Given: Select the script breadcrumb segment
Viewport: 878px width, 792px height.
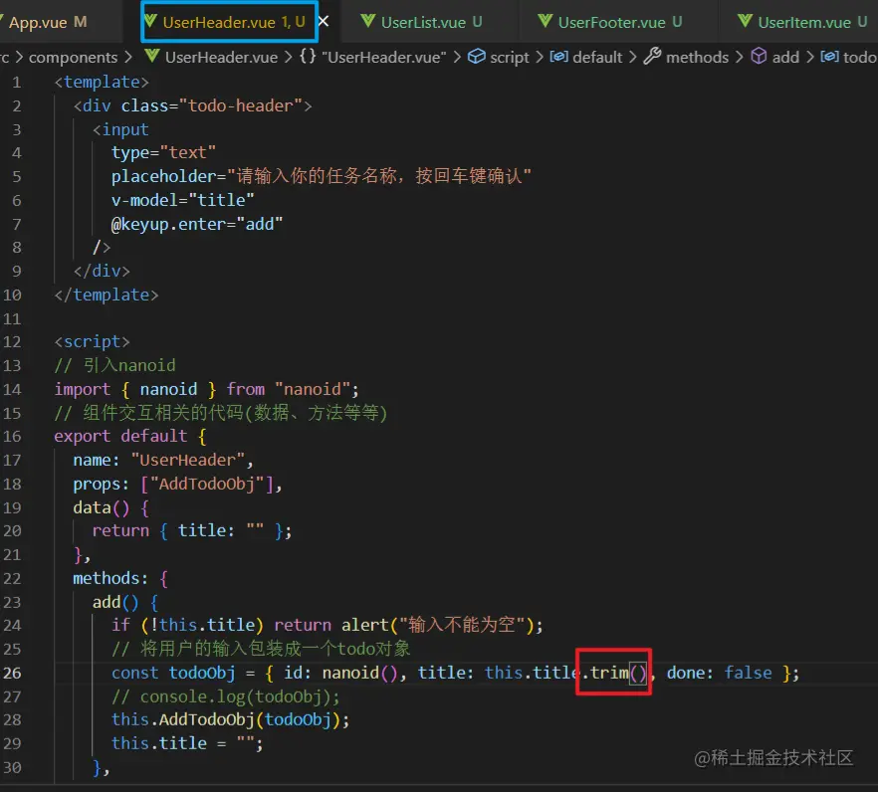Looking at the screenshot, I should pos(509,57).
